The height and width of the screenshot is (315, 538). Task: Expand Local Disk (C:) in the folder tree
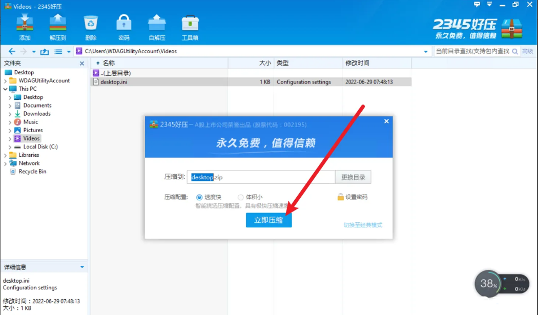click(11, 146)
